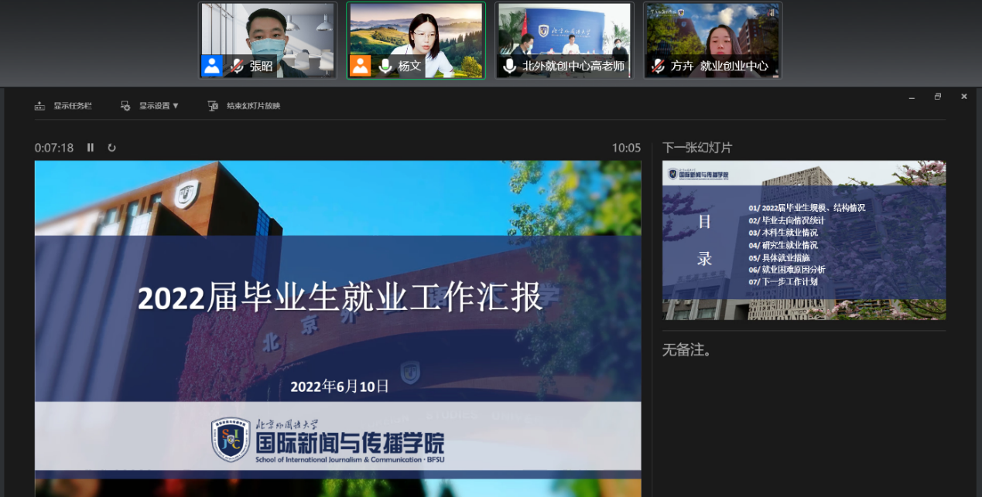This screenshot has width=982, height=497.
Task: Select 杨文's video tile
Action: tap(416, 40)
